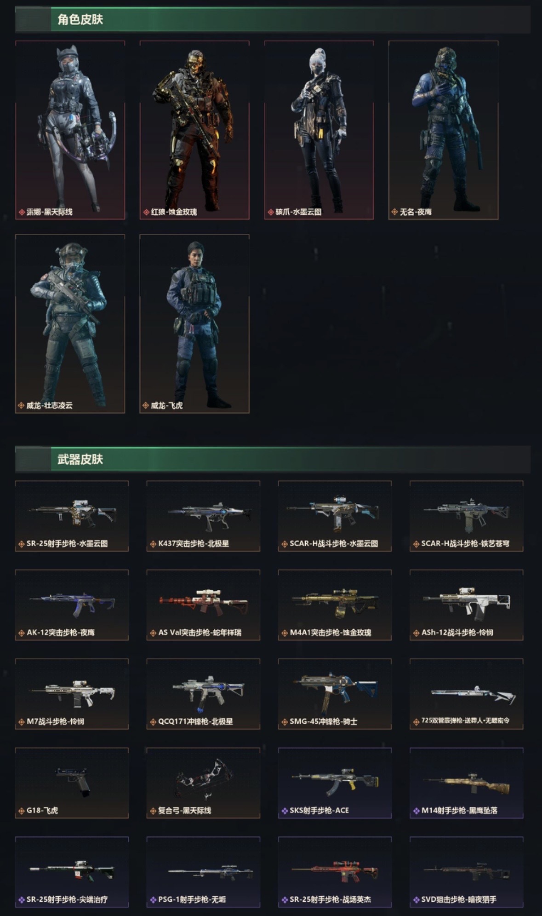Select the SR-25射手步枪-水墨云图 weapon skin
The width and height of the screenshot is (542, 916).
coord(72,516)
